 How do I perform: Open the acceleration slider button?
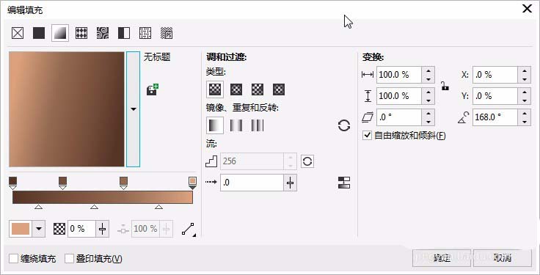(290, 183)
